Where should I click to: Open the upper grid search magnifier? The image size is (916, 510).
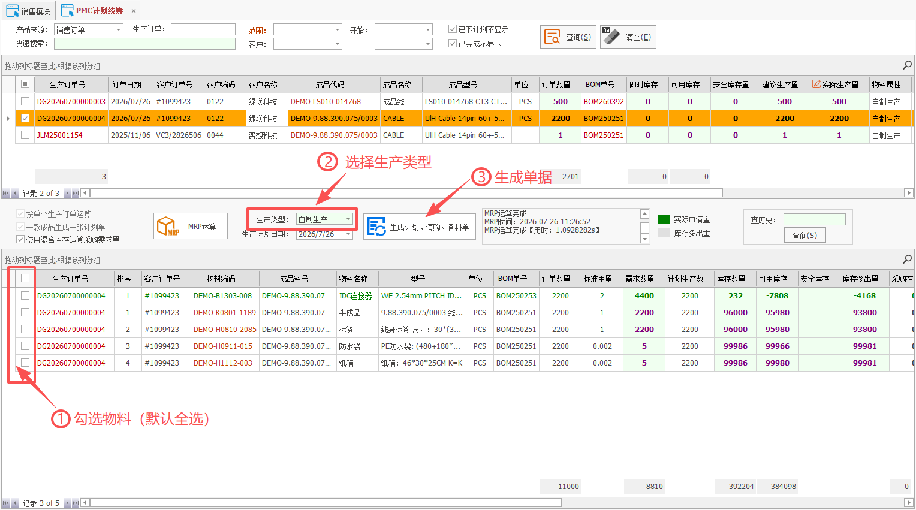coord(908,65)
